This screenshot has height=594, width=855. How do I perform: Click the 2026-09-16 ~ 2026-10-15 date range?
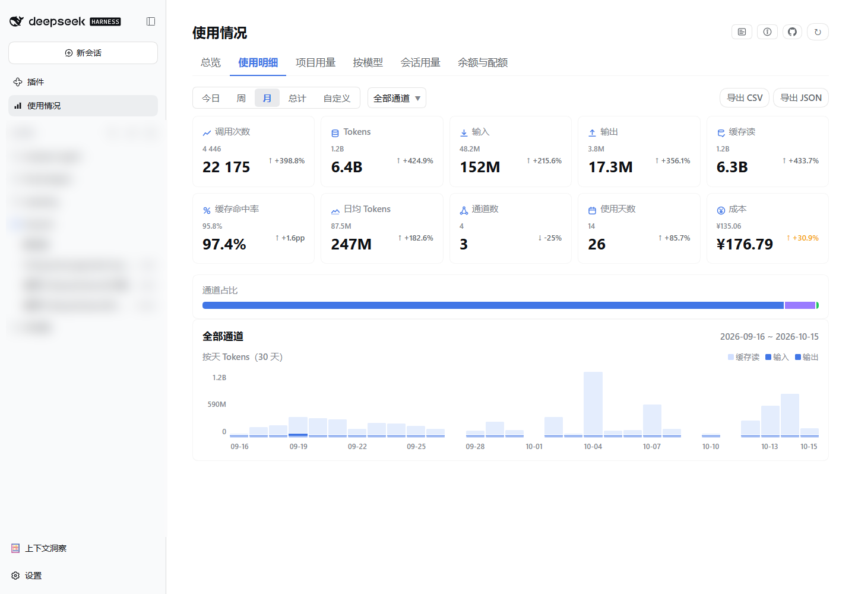tap(769, 337)
